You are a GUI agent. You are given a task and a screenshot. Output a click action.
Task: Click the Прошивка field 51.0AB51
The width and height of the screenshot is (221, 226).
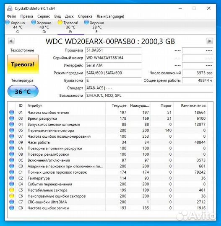tap(113, 50)
